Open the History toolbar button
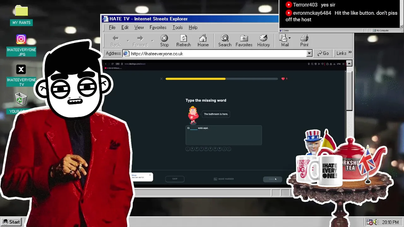The width and height of the screenshot is (404, 227). point(263,41)
